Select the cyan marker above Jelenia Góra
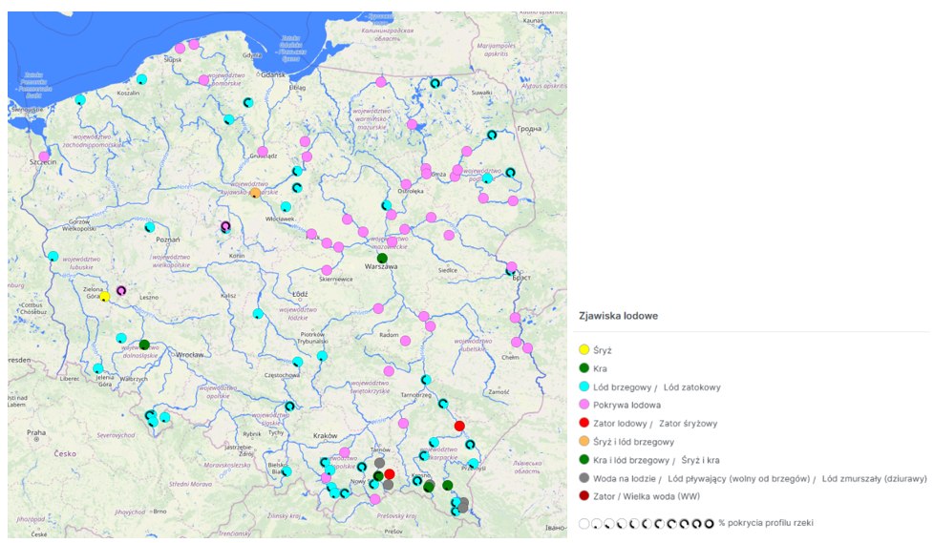The image size is (934, 543). pyautogui.click(x=98, y=368)
